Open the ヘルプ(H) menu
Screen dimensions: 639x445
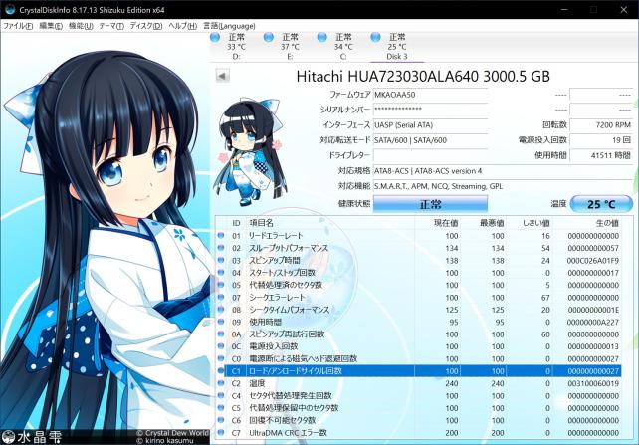(x=182, y=26)
